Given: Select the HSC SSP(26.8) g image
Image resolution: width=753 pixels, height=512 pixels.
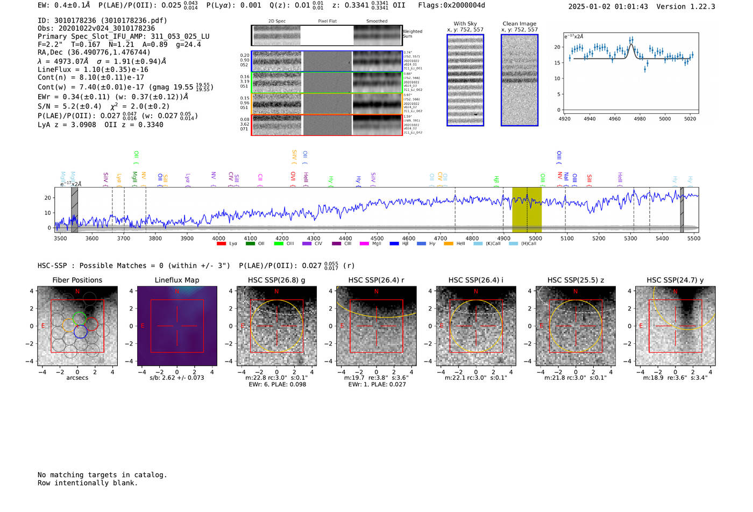Looking at the screenshot, I should pos(276,326).
